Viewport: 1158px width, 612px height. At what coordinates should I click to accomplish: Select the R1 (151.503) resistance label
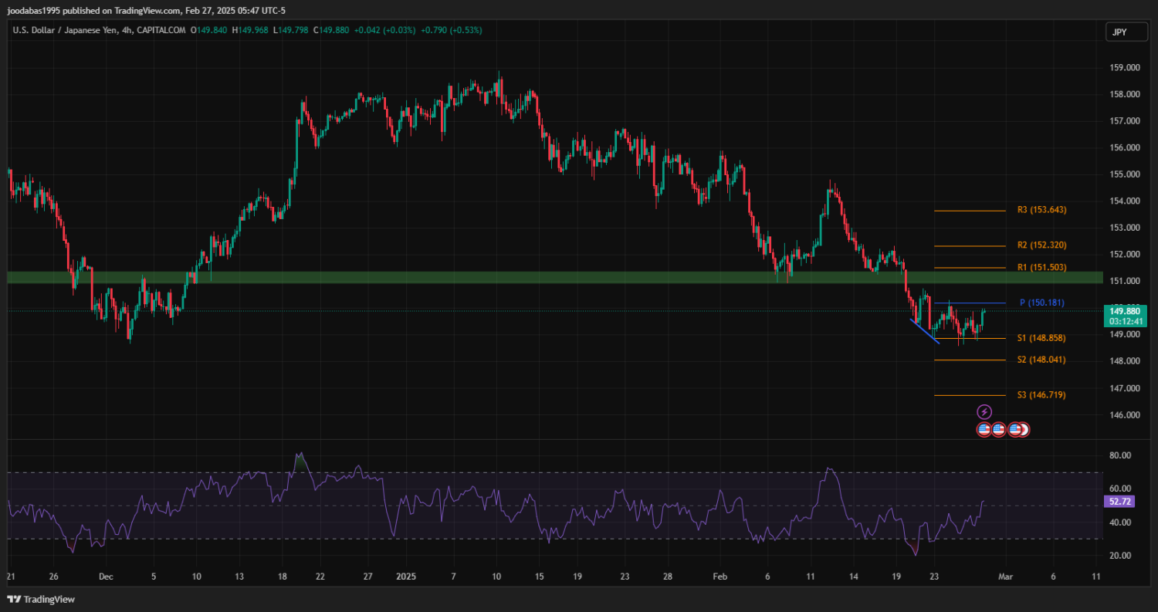pyautogui.click(x=1041, y=268)
